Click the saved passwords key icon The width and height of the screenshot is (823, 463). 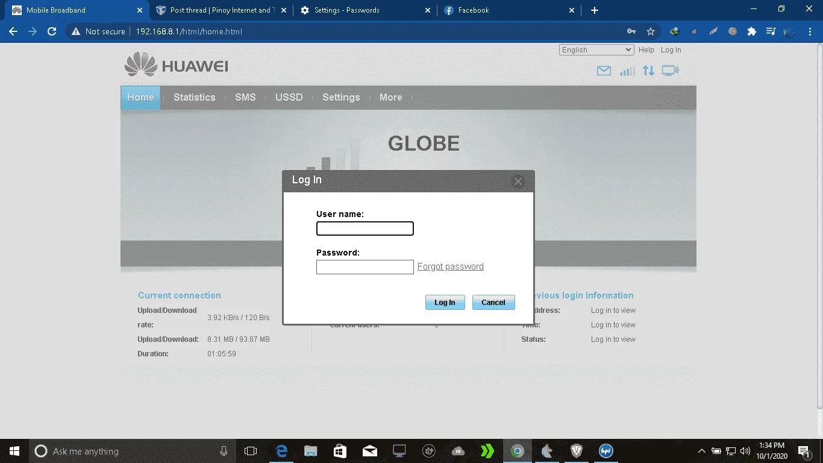coord(631,31)
